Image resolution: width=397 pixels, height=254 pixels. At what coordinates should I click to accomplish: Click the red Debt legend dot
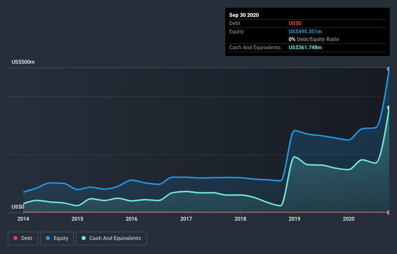15,238
